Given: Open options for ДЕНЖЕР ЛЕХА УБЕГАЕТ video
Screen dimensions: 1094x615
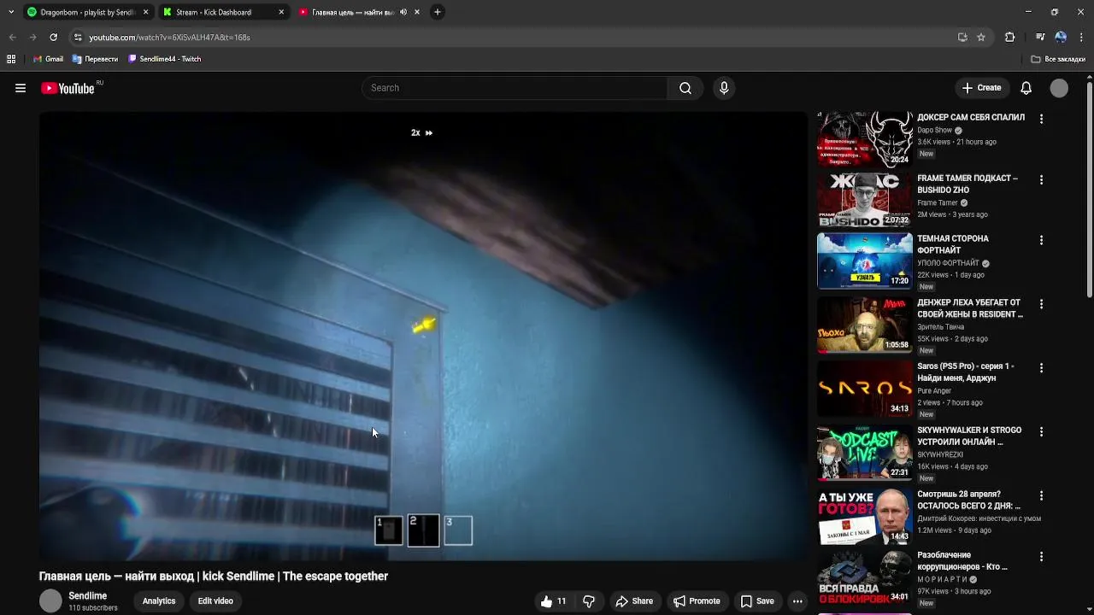Looking at the screenshot, I should 1041,303.
